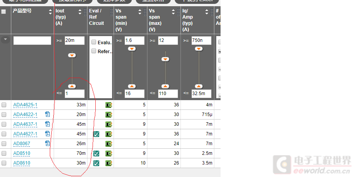Click the Vs span (max) <= field showing 110
This screenshot has width=354, height=177.
pyautogui.click(x=168, y=94)
